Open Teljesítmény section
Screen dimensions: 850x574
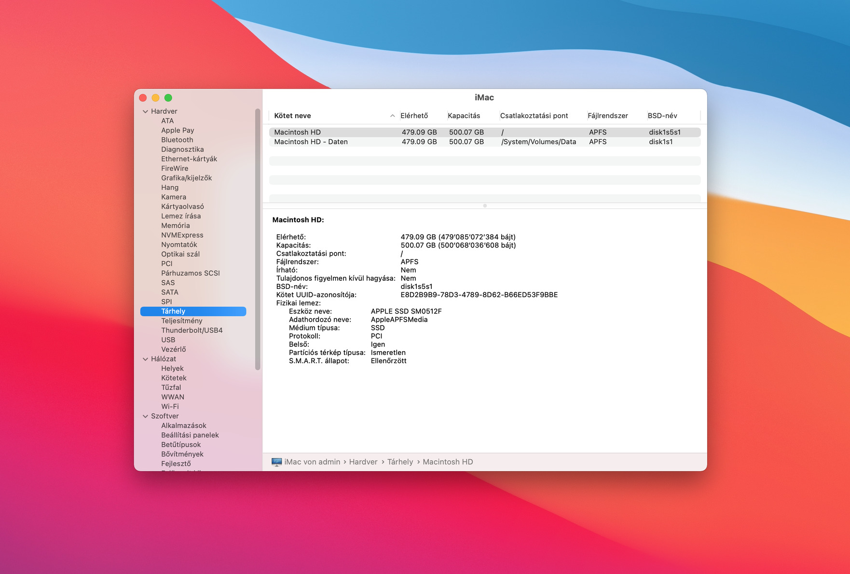click(182, 321)
